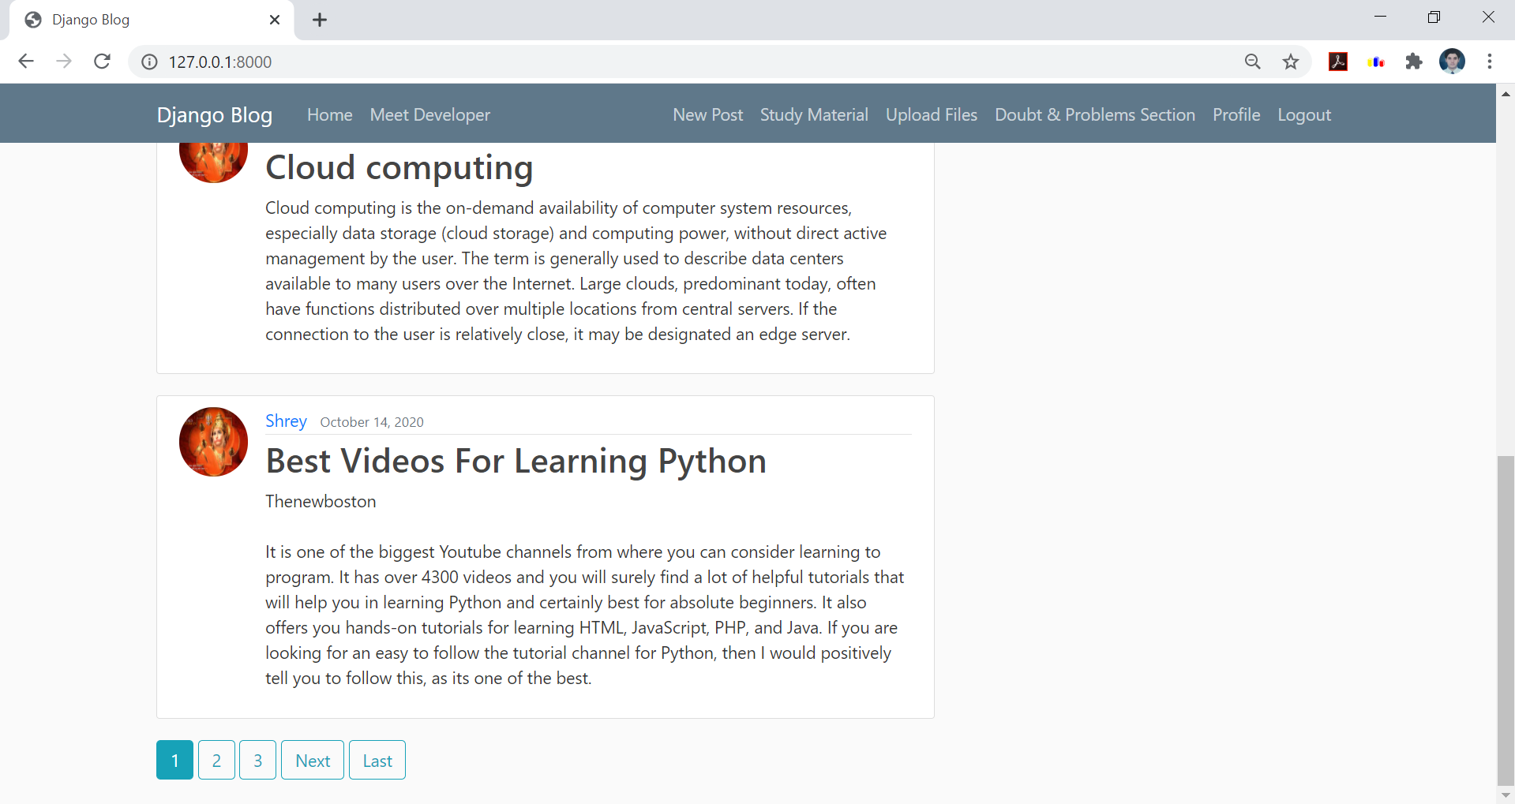This screenshot has height=804, width=1515.
Task: Click the Next pagination button
Action: (313, 760)
